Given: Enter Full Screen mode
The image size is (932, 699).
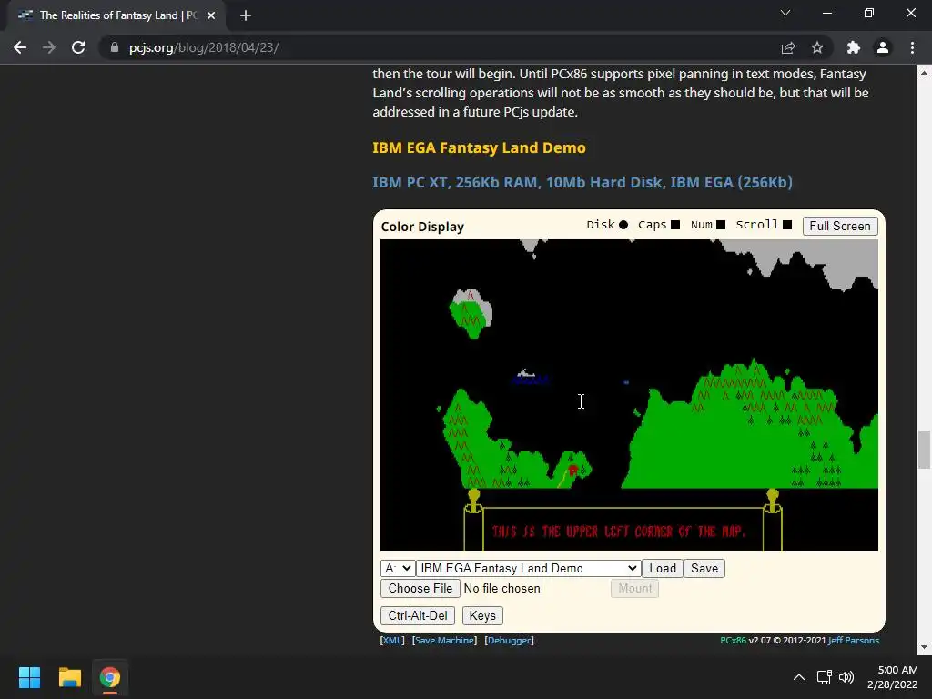Looking at the screenshot, I should coord(840,226).
